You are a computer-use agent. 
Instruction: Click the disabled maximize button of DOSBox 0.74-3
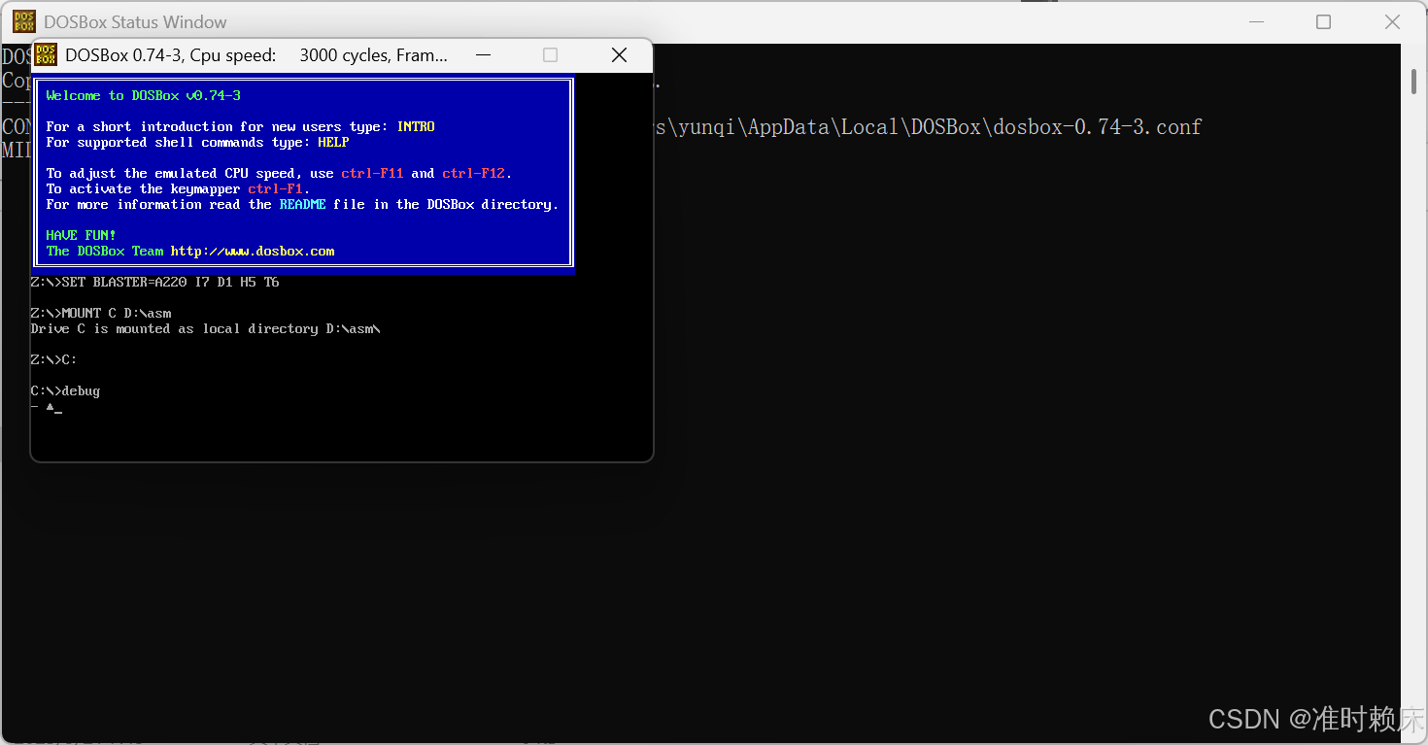coord(550,55)
